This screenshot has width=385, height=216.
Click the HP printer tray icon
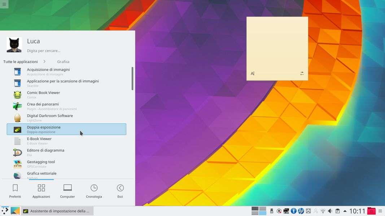click(301, 211)
